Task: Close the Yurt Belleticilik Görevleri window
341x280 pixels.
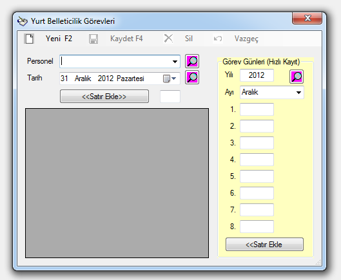Action: coord(307,18)
